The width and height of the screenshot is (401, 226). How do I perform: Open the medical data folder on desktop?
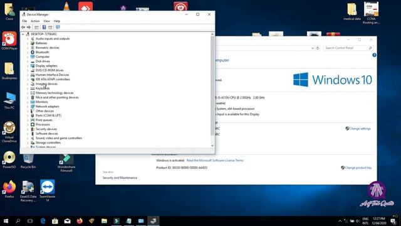pyautogui.click(x=352, y=11)
